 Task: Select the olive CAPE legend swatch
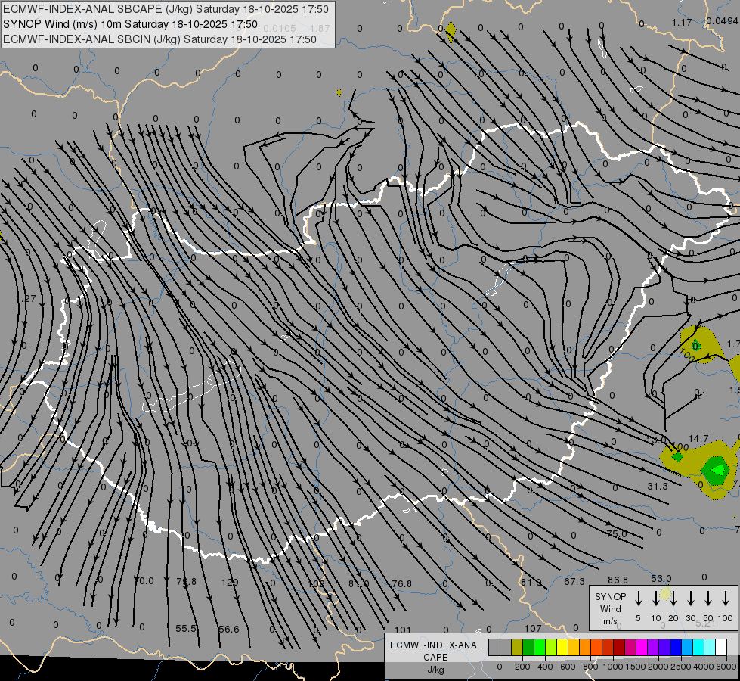517,648
